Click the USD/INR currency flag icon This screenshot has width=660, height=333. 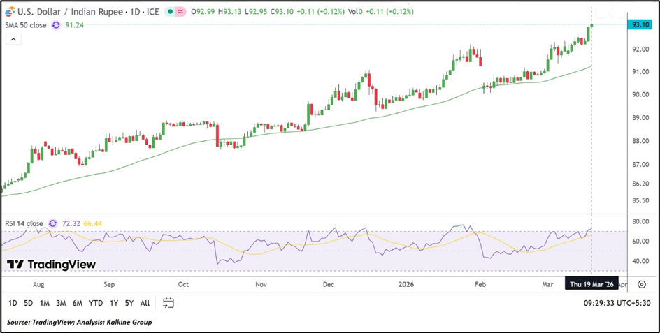click(8, 12)
